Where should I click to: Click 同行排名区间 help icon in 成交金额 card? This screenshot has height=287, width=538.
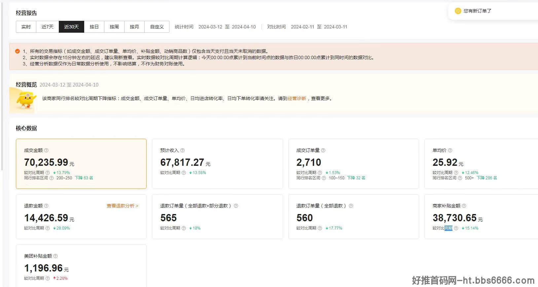coord(52,178)
